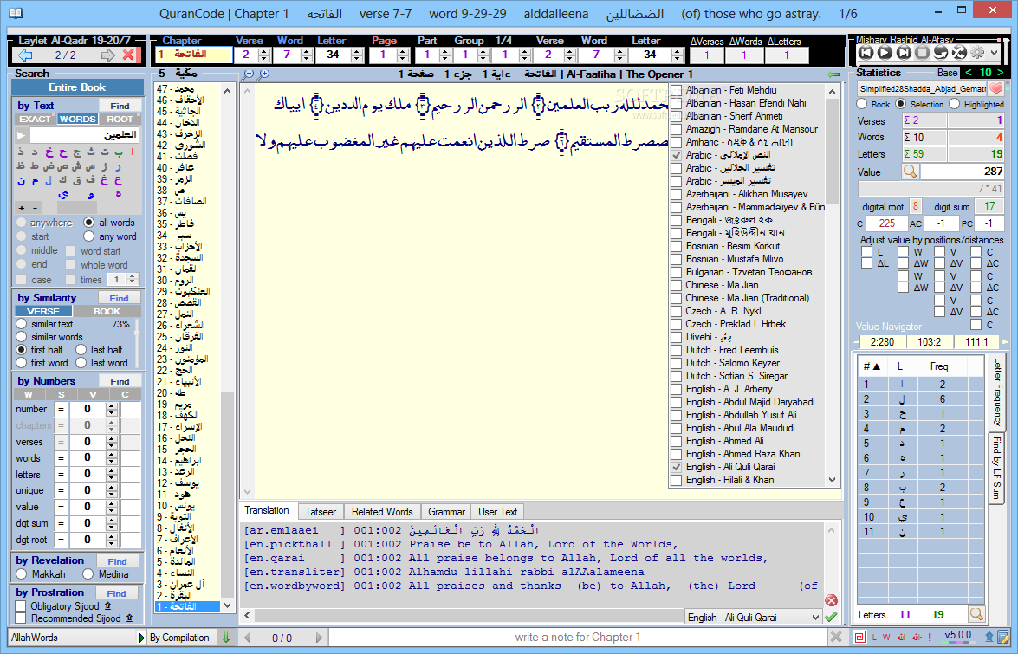This screenshot has height=654, width=1018.
Task: Stop the recitation playback
Action: tap(922, 53)
